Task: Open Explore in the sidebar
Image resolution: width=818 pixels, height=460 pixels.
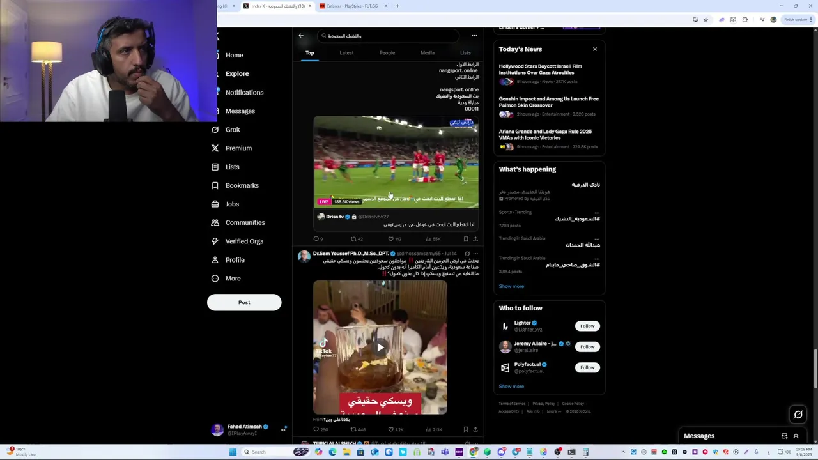Action: click(236, 73)
